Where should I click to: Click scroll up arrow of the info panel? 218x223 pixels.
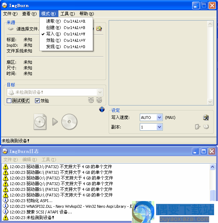coord(210,24)
